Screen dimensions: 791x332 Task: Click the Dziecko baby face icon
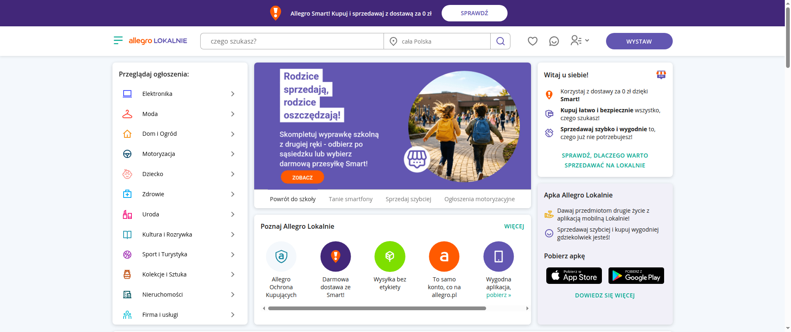(127, 174)
